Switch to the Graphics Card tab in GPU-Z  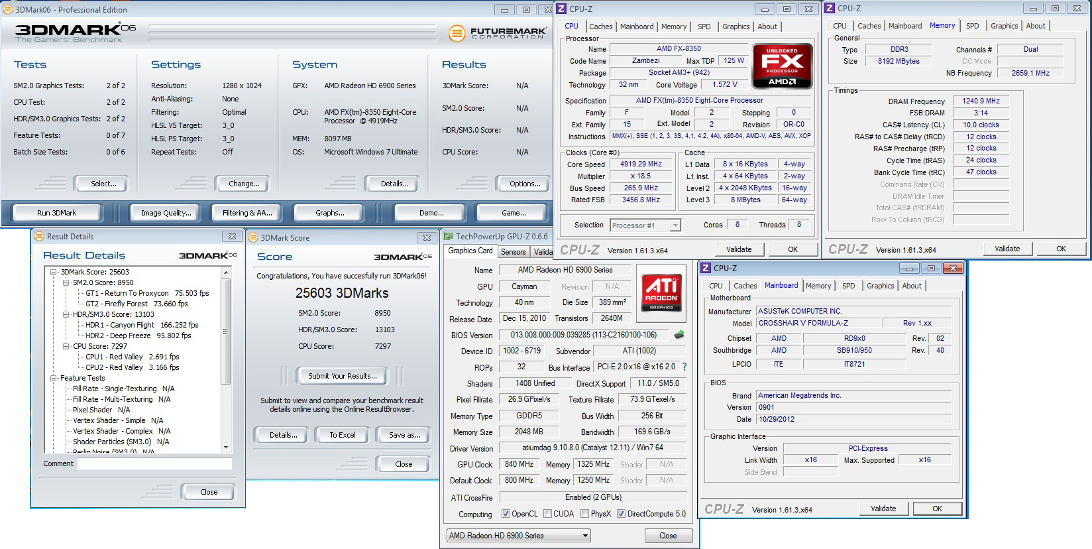pyautogui.click(x=470, y=251)
